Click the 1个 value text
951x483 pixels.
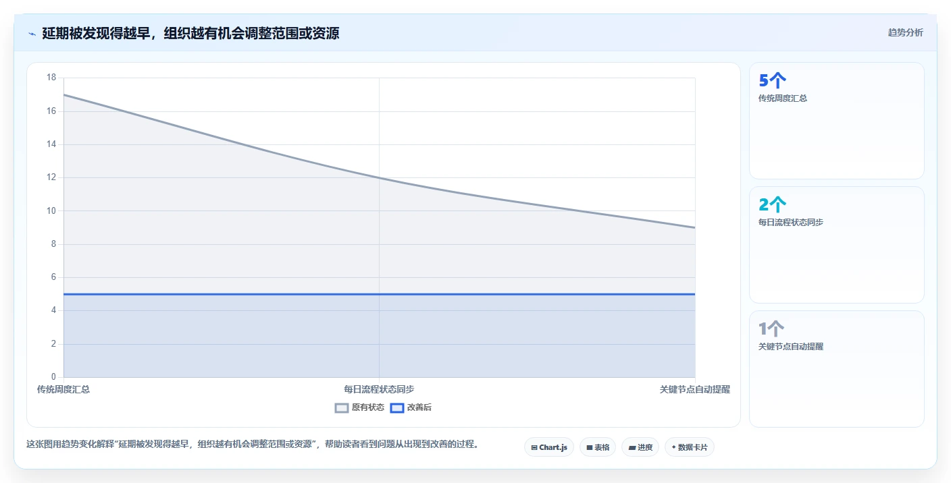point(772,329)
